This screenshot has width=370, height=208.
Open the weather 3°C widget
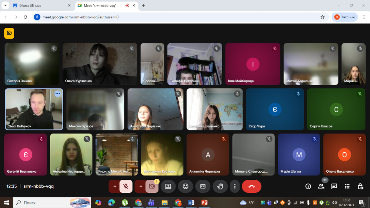point(247,203)
